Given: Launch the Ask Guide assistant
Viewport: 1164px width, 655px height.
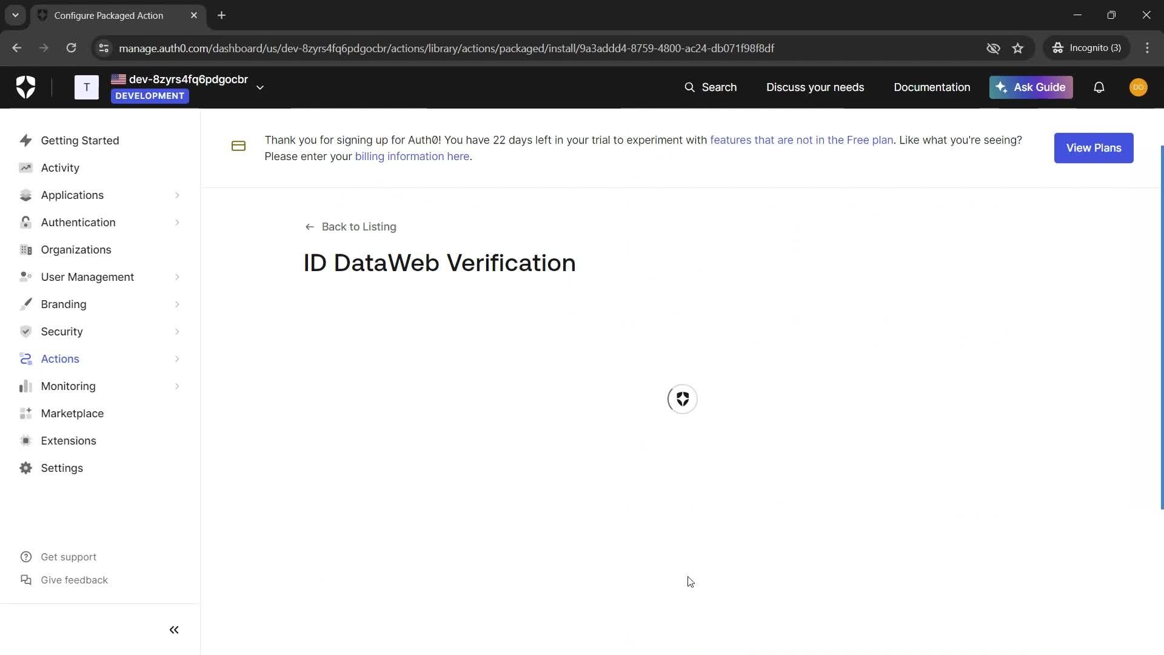Looking at the screenshot, I should tap(1031, 87).
